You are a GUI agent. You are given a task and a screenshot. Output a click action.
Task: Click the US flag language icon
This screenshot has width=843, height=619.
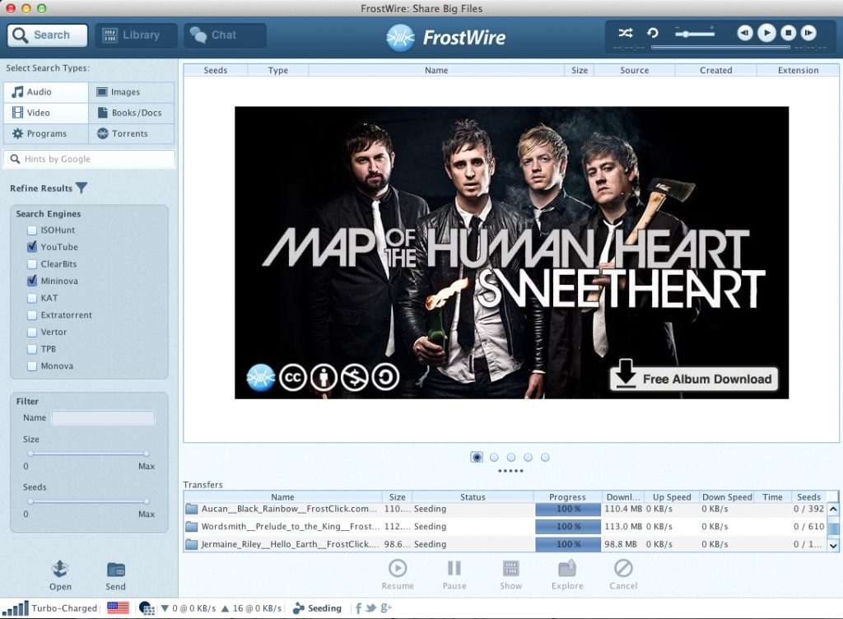coord(118,607)
